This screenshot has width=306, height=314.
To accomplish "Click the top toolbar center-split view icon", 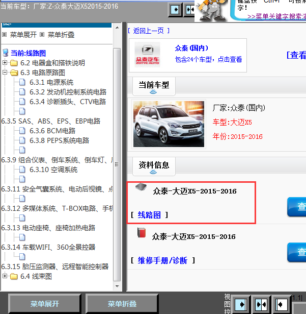I will (189, 9).
